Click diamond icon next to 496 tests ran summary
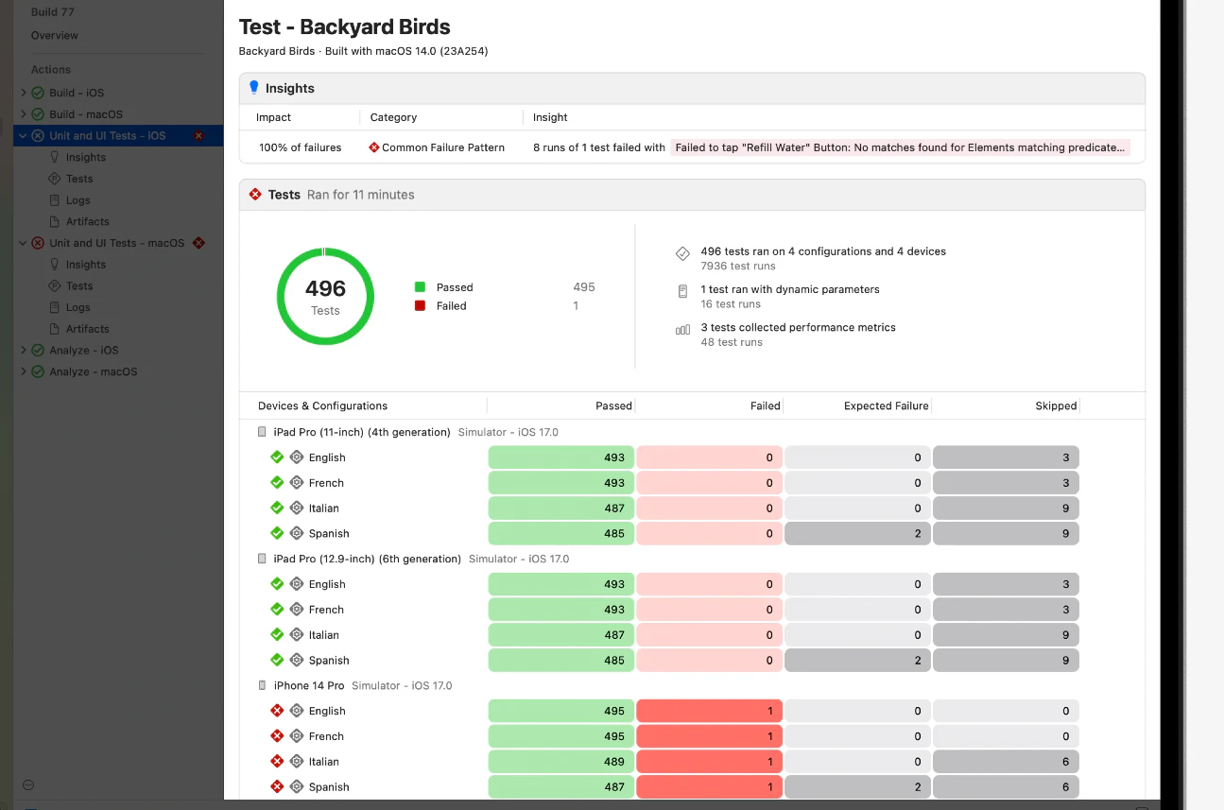The image size is (1224, 810). (682, 253)
